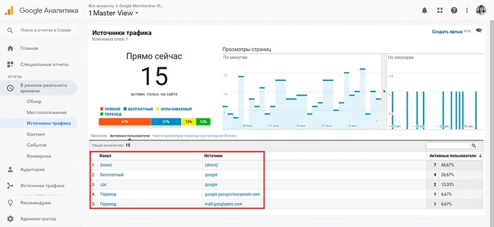Open the three-dot options menu
The width and height of the screenshot is (494, 227).
[x=467, y=10]
